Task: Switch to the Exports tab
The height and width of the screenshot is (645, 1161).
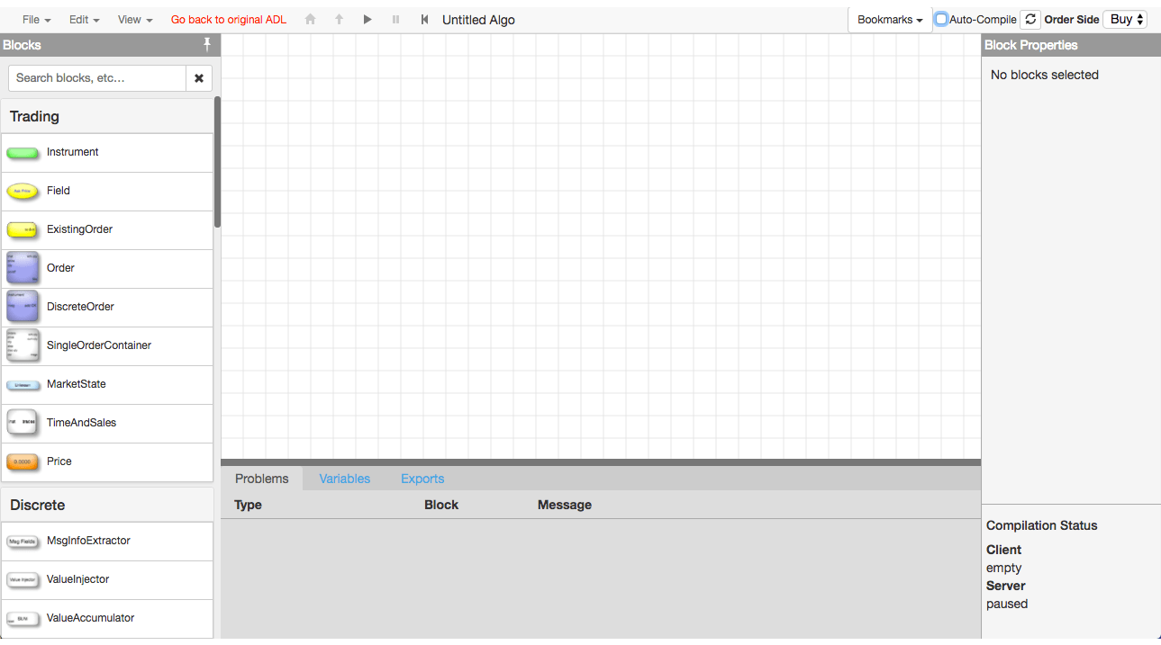Action: [422, 479]
